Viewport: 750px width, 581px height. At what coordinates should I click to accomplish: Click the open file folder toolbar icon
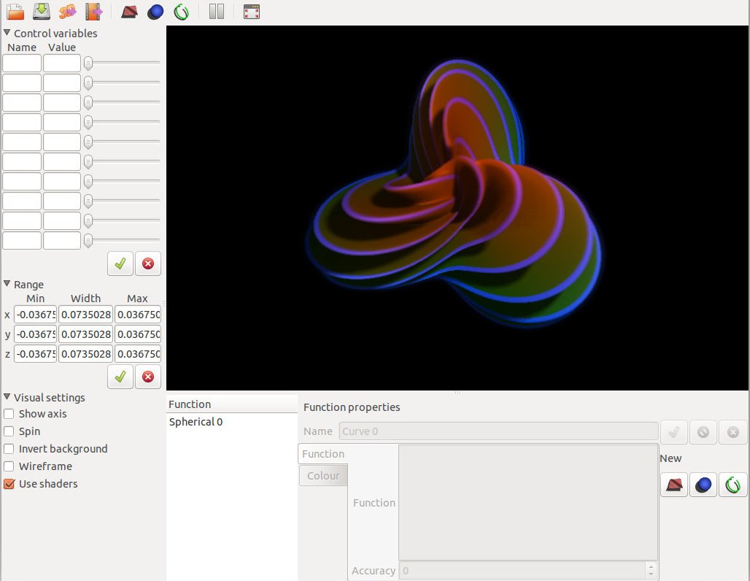tap(15, 12)
